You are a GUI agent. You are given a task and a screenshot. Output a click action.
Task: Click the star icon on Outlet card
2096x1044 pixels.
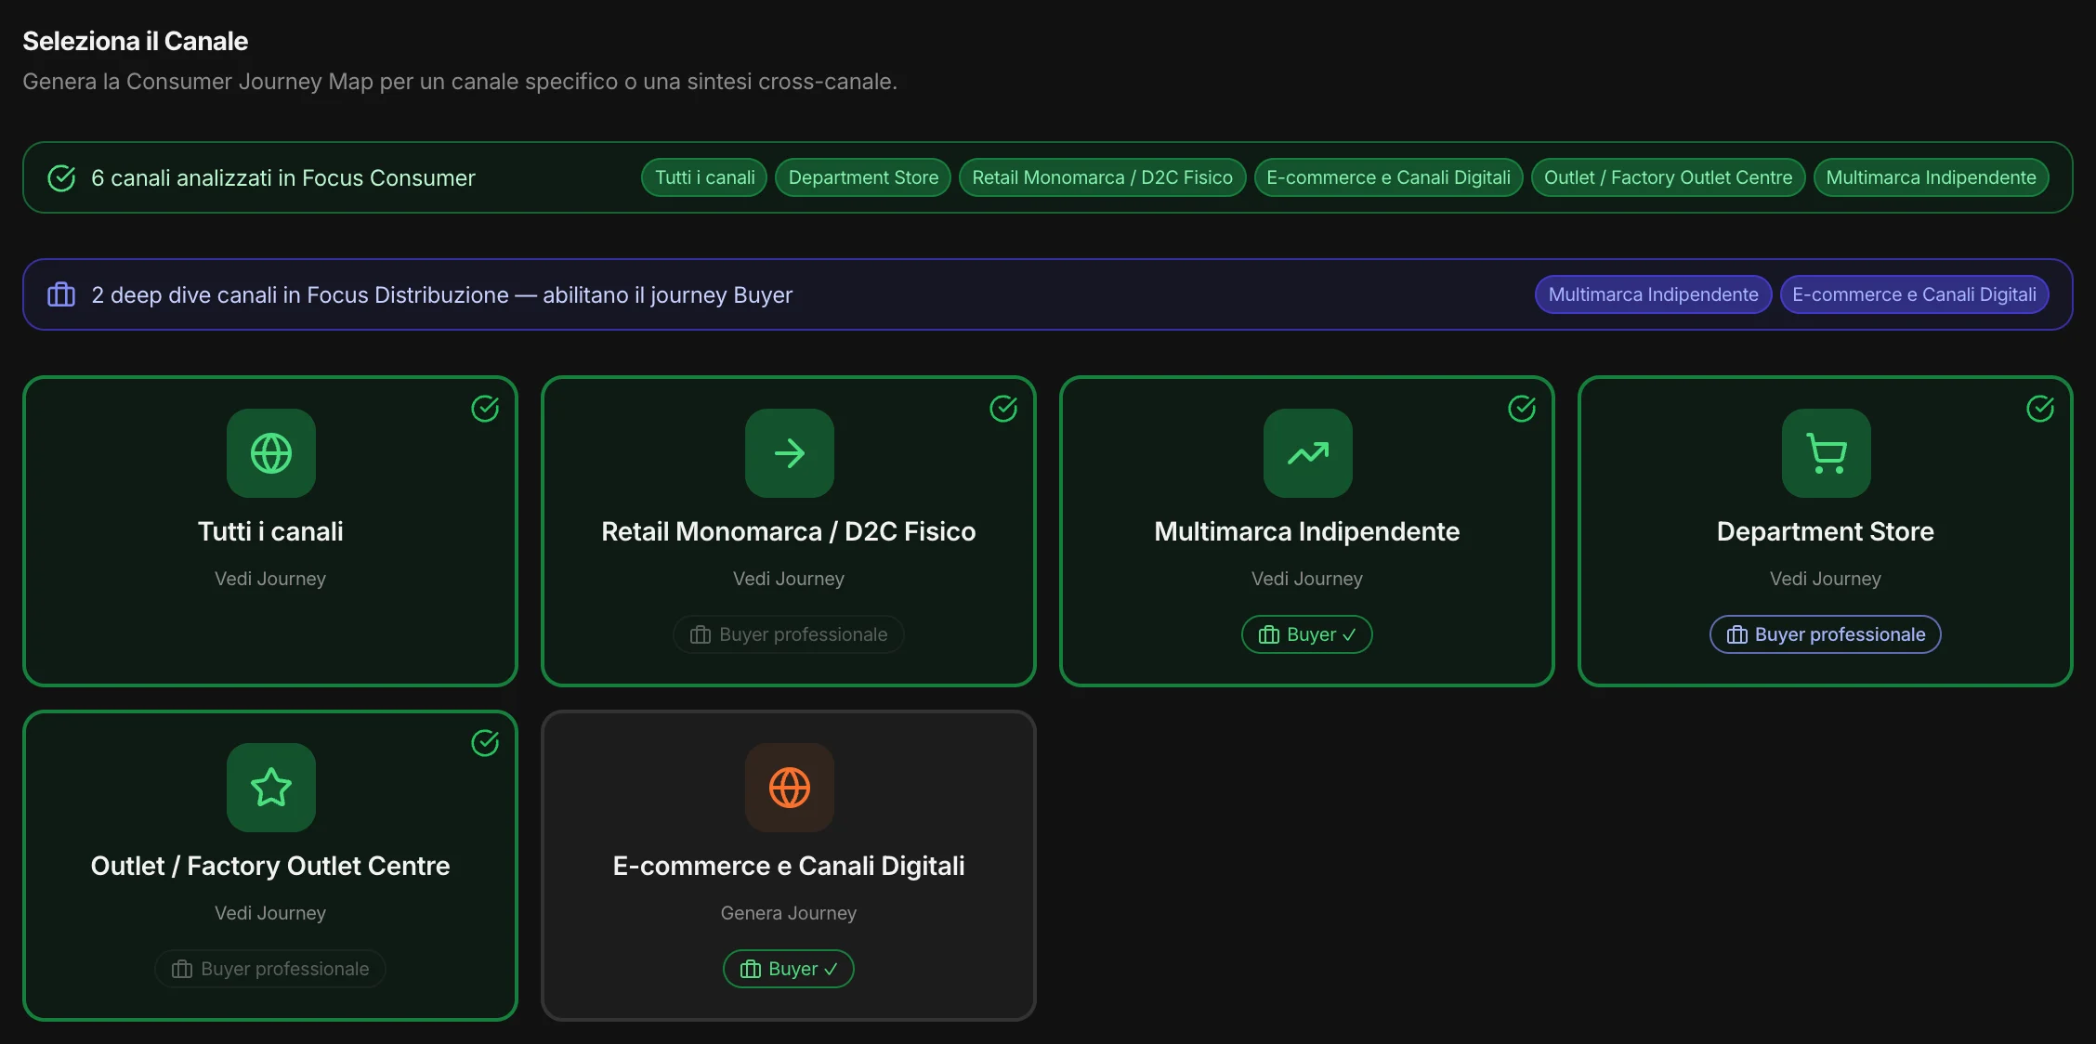tap(271, 788)
